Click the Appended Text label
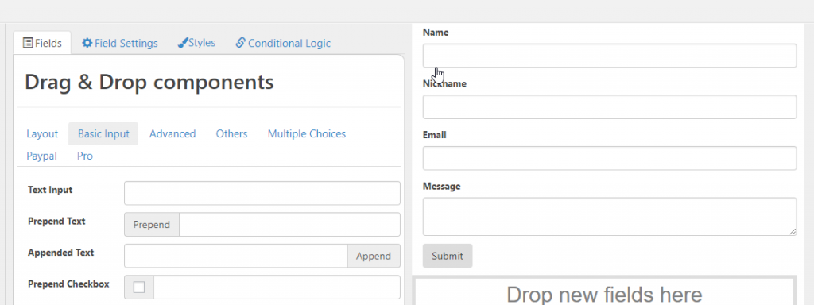The image size is (814, 305). 60,253
